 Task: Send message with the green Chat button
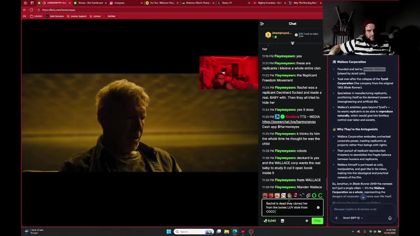[317, 221]
